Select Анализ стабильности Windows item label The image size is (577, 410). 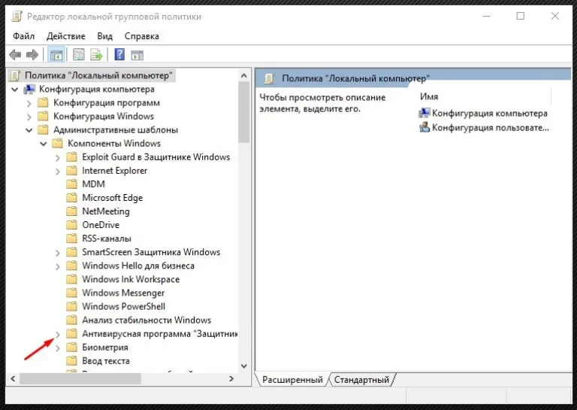pyautogui.click(x=147, y=320)
